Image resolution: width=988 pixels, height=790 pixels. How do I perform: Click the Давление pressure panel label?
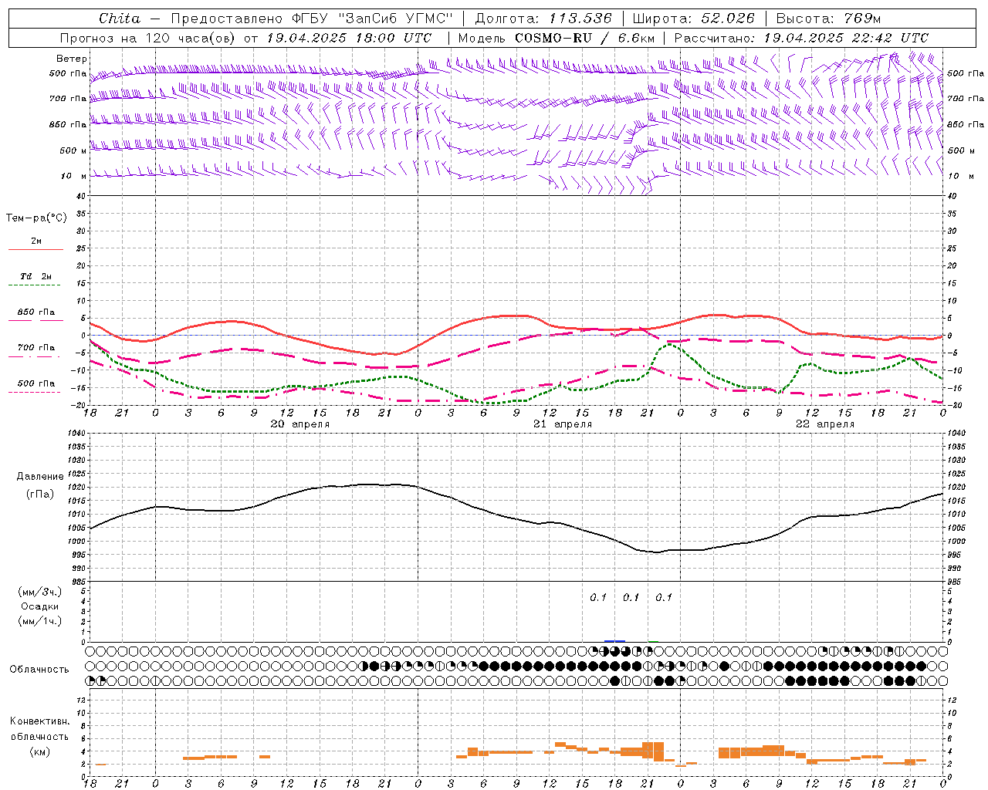click(39, 477)
